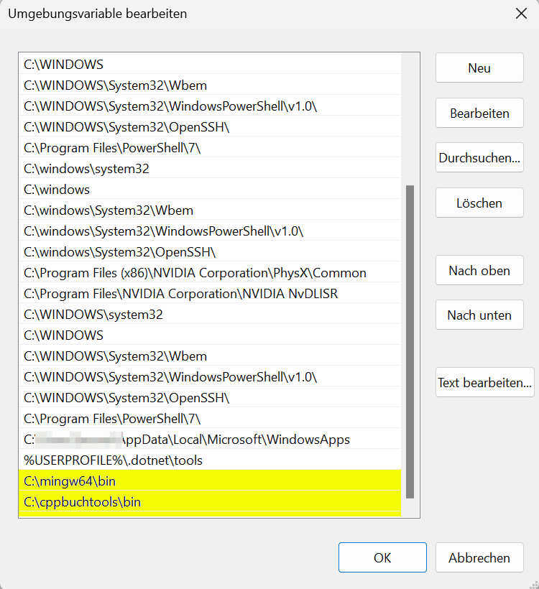Select the %USERPROFILE%\.dotnet\tools entry
The image size is (539, 589).
[113, 460]
